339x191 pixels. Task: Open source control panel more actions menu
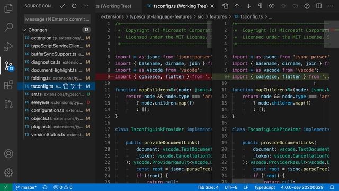86,6
